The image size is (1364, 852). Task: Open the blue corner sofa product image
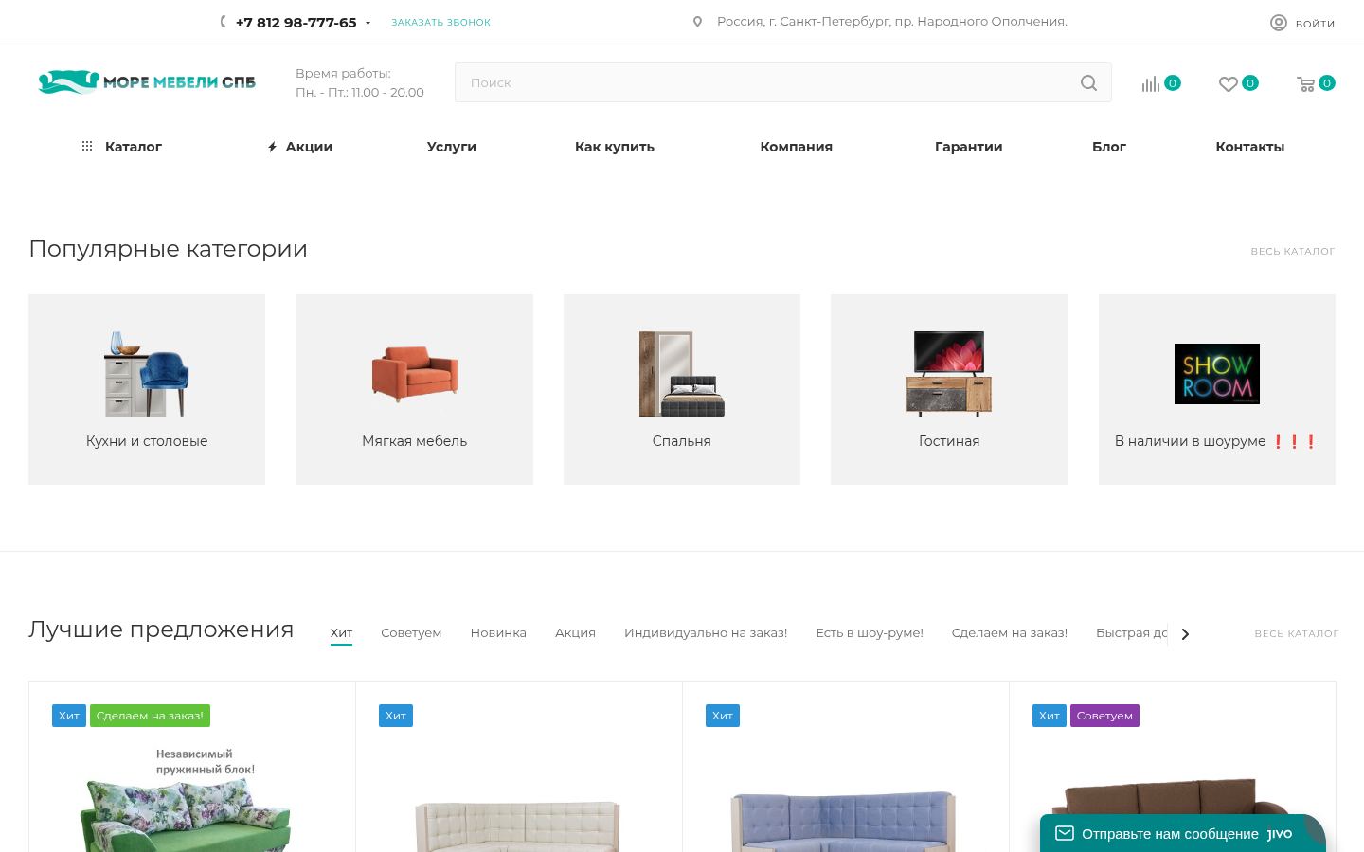(x=844, y=820)
